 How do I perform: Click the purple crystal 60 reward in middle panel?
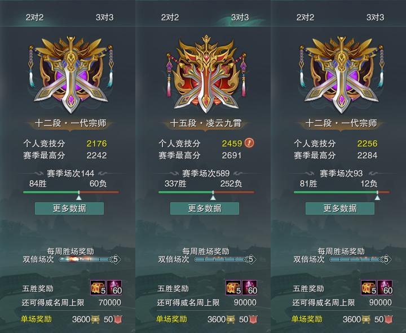pyautogui.click(x=249, y=287)
